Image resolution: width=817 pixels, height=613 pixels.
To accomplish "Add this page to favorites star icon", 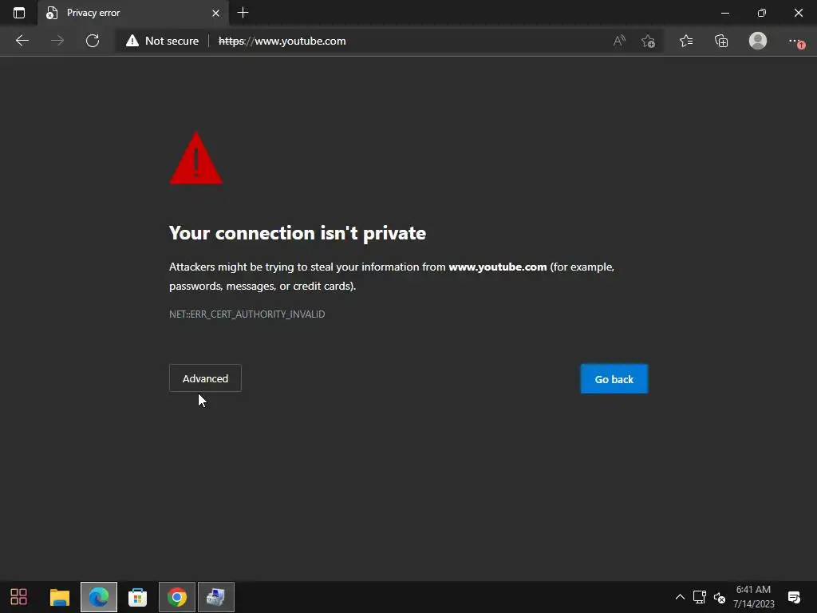I will [648, 41].
